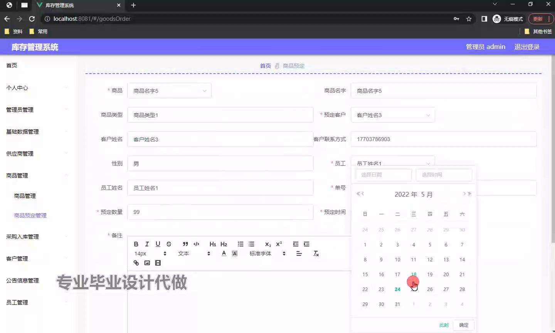Insert an image into the editor

147,263
